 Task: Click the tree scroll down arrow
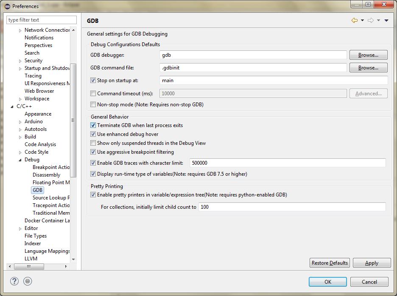tap(73, 259)
